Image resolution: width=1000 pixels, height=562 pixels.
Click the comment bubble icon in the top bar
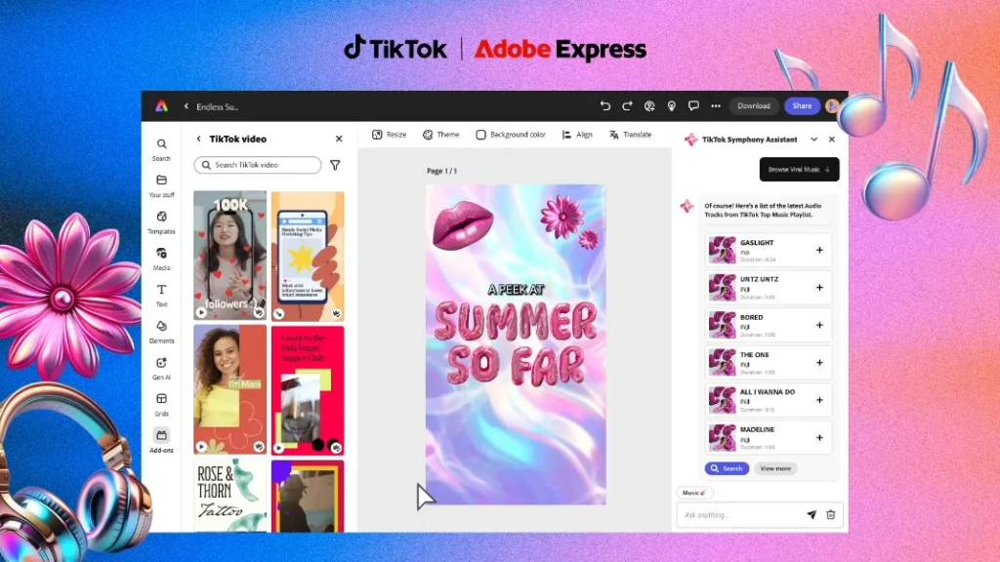(693, 105)
